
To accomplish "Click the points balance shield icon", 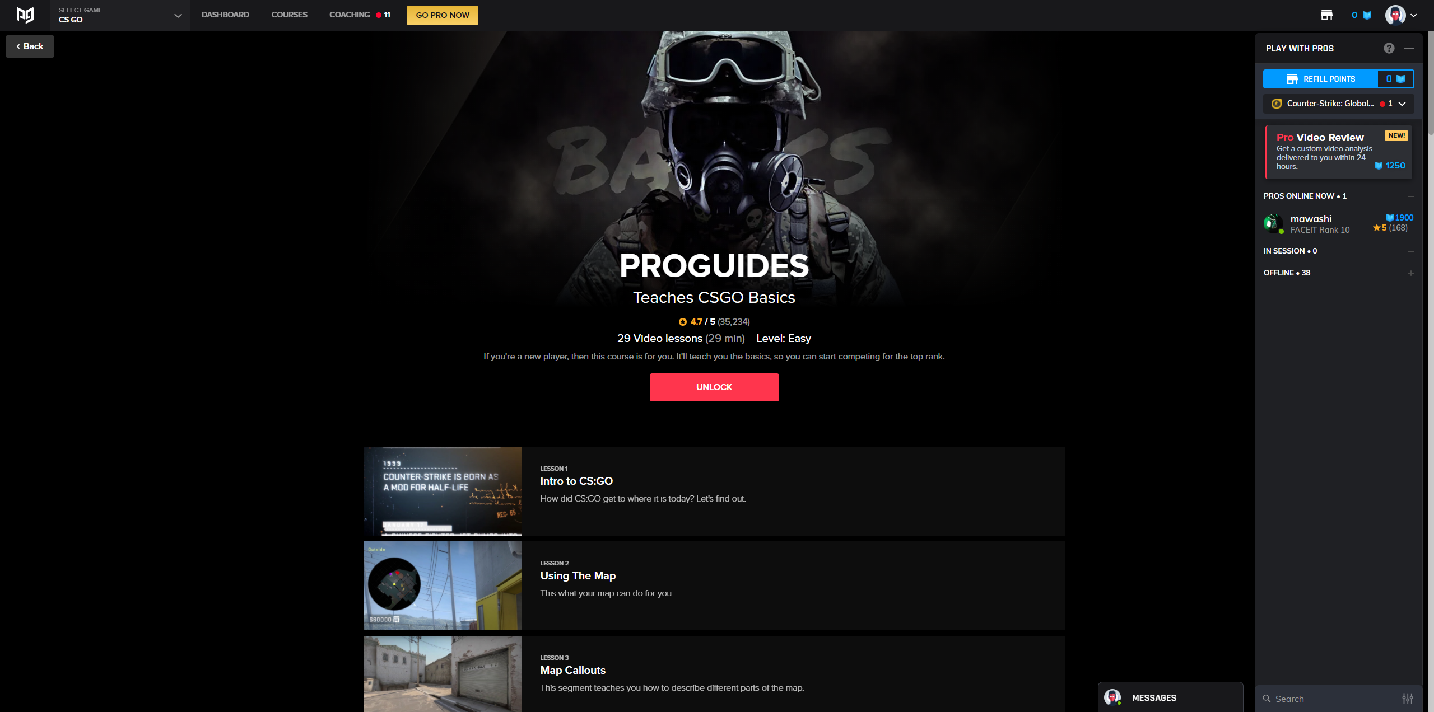I will click(1367, 15).
